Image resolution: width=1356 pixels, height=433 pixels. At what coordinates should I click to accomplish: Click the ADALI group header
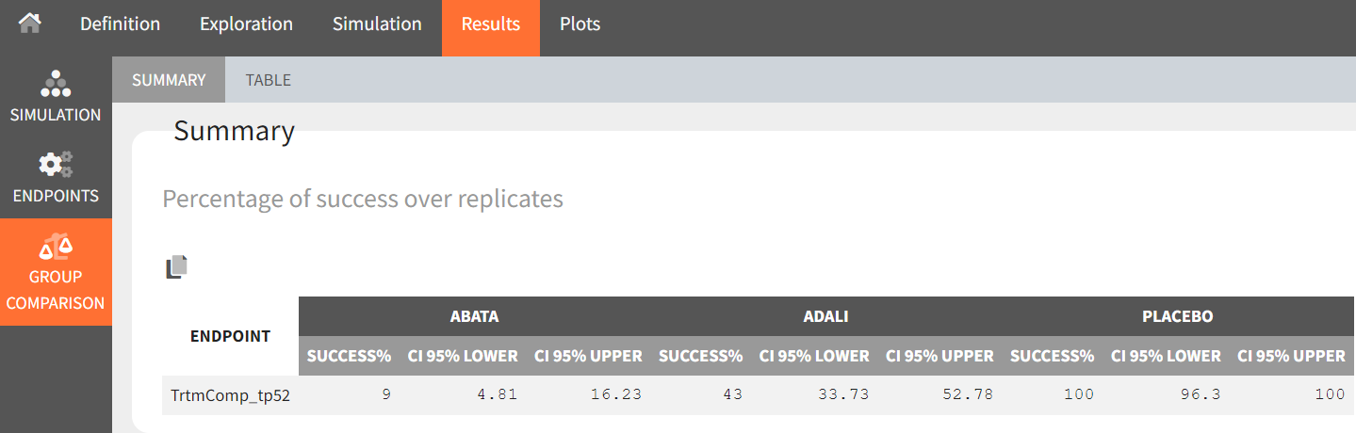pos(825,316)
